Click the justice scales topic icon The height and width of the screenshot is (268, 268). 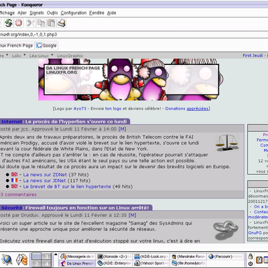pos(226,143)
